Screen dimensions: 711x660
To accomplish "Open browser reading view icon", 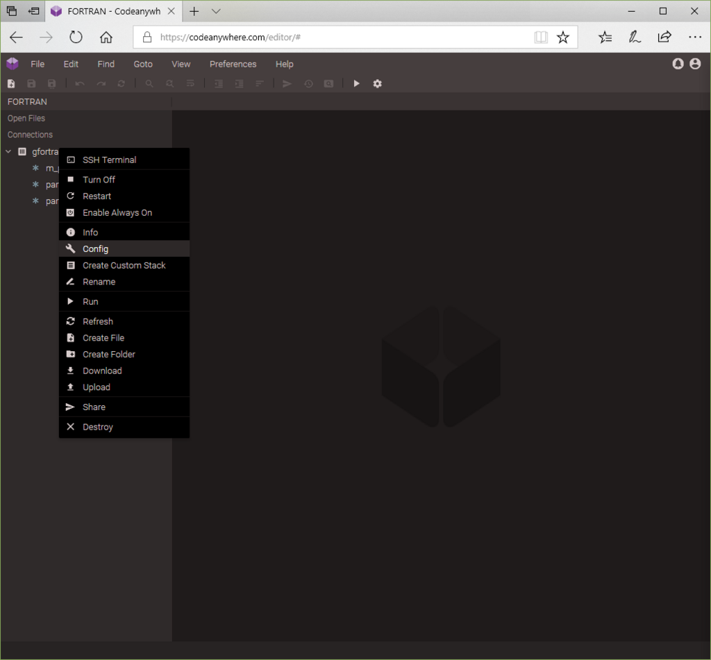I will [540, 37].
